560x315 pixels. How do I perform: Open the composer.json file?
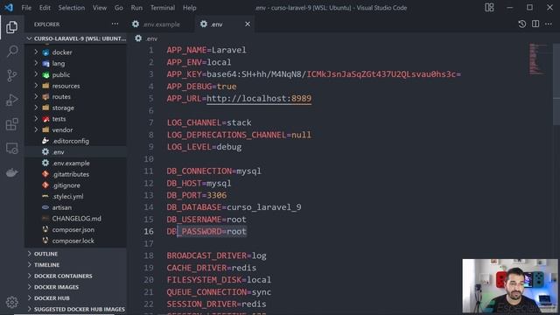click(76, 229)
